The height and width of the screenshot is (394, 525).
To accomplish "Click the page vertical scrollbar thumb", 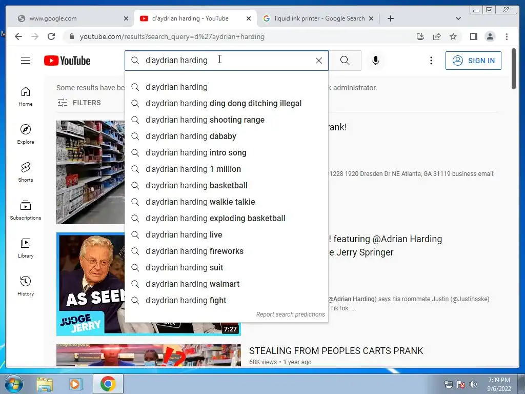I will (514, 69).
